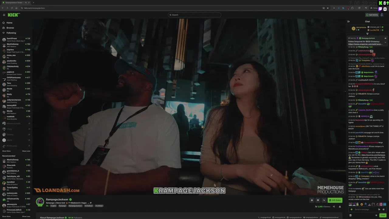Click browser back arrow
The width and height of the screenshot is (389, 219).
(3, 8)
